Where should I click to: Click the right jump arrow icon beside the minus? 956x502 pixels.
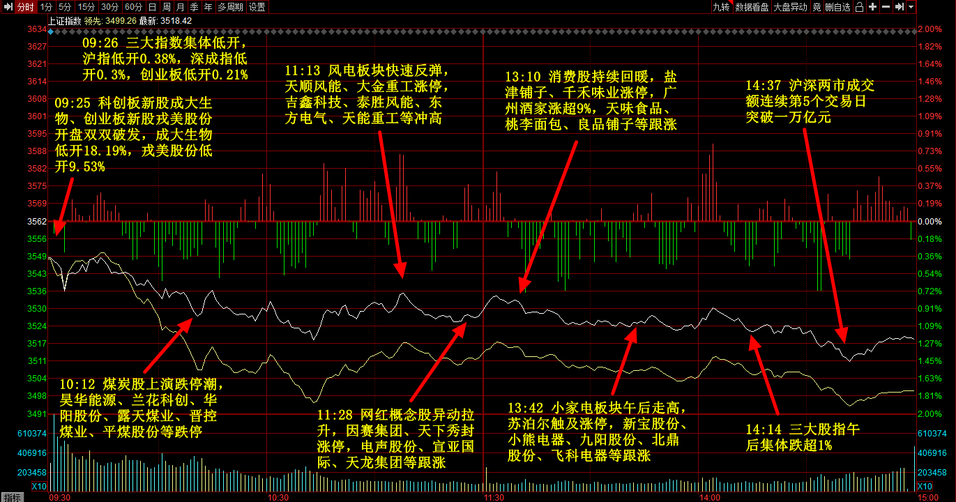pos(900,7)
